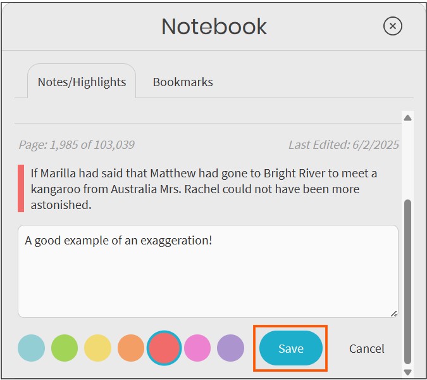Screen dimensions: 427x380
Task: Switch to the Bookmarks tab
Action: click(x=183, y=82)
